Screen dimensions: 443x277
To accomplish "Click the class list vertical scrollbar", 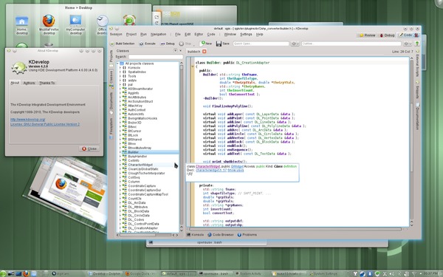I will pos(182,147).
